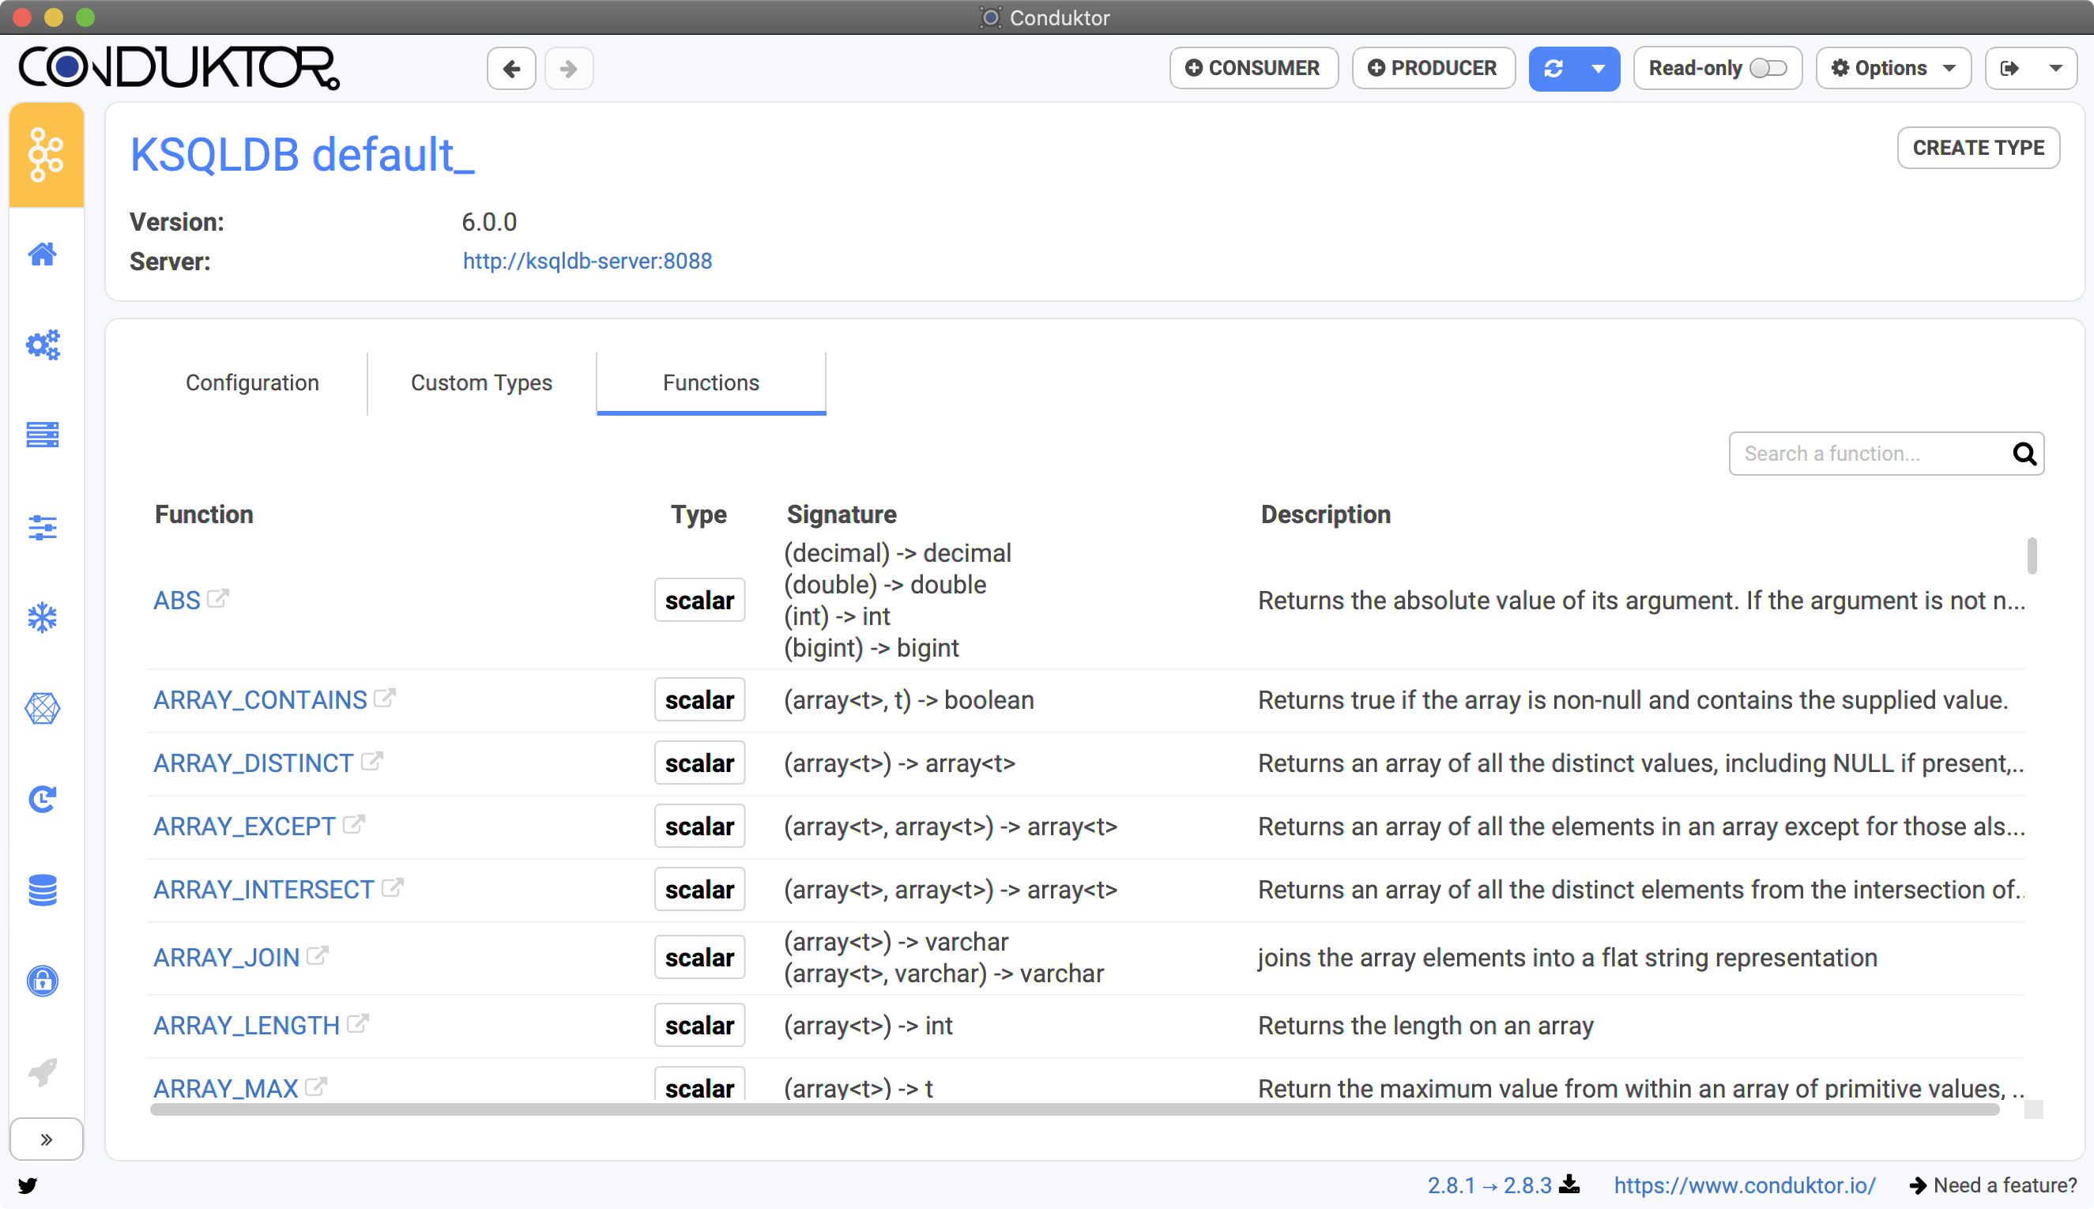The height and width of the screenshot is (1209, 2094).
Task: Open the ARRAY_EXCEPT function link
Action: click(244, 827)
